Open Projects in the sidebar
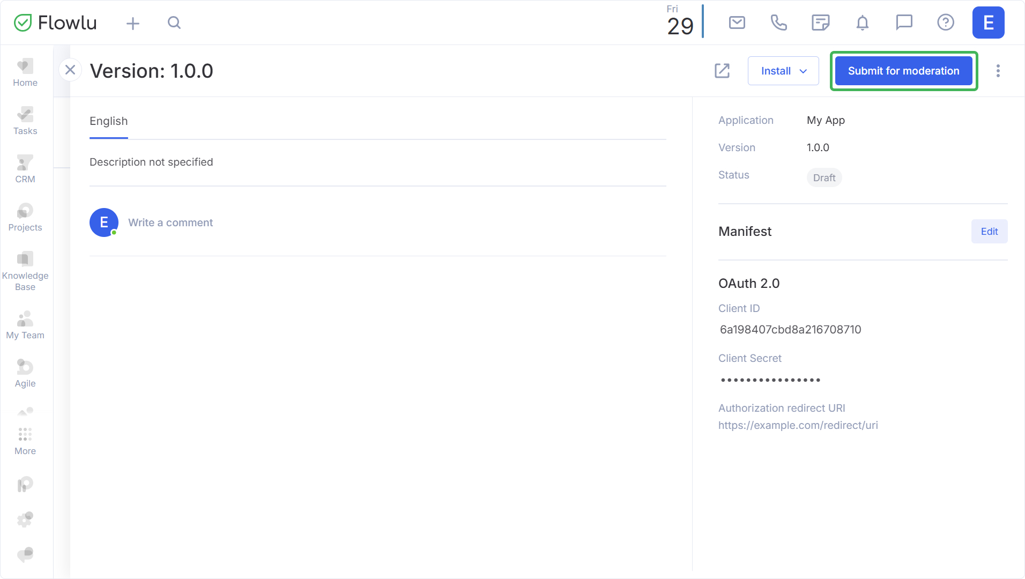Screen dimensions: 1025x579 point(25,217)
